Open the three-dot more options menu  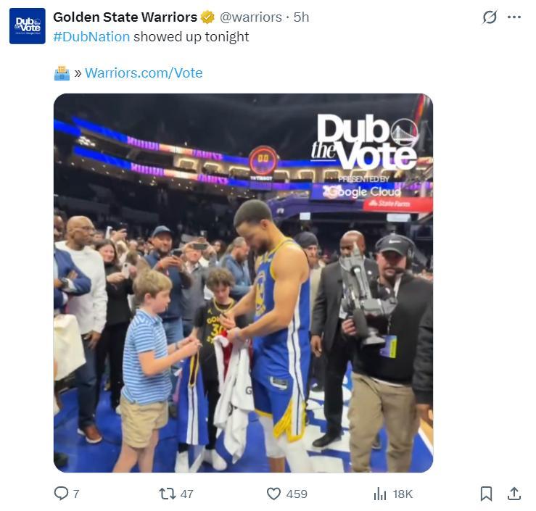coord(514,17)
